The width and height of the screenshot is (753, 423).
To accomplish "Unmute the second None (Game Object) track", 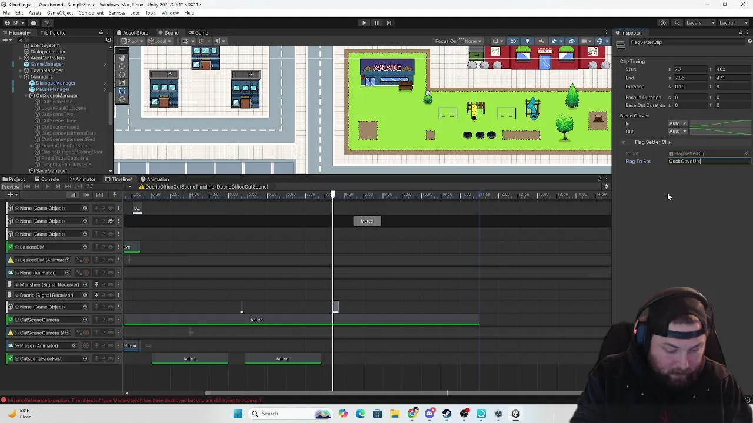I will click(x=110, y=221).
